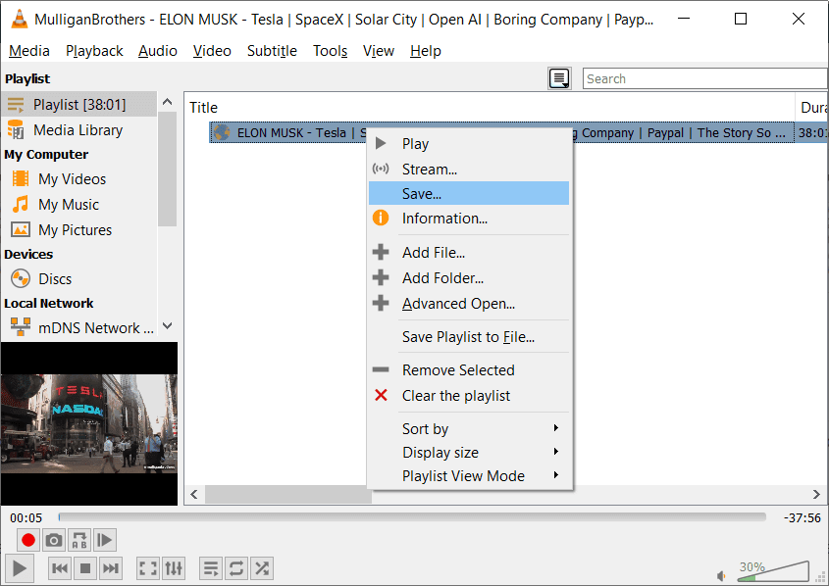Choose Save Playlist to File...
Screen dimensions: 829x586
click(469, 337)
